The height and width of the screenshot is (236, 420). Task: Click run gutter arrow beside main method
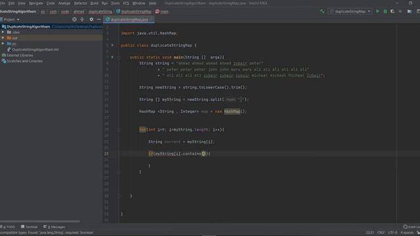112,57
